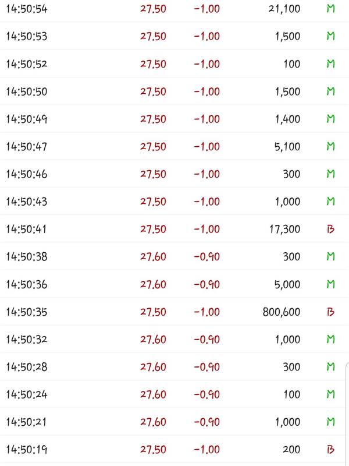The width and height of the screenshot is (349, 466).
Task: Select the 14:50:49 timestamp
Action: click(27, 119)
